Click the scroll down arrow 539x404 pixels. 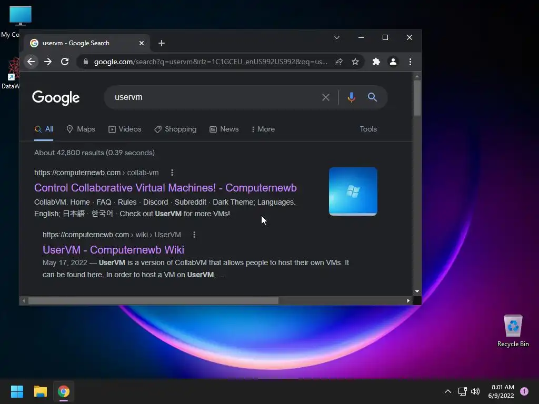coord(417,291)
